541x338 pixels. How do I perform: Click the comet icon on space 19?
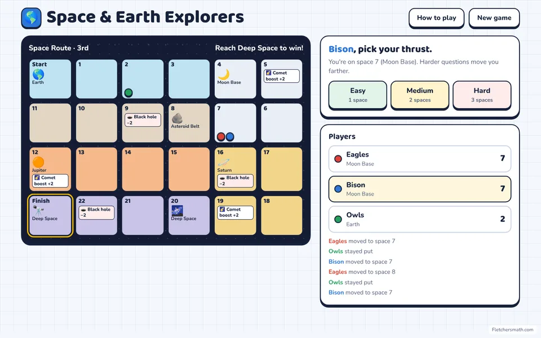(x=222, y=210)
